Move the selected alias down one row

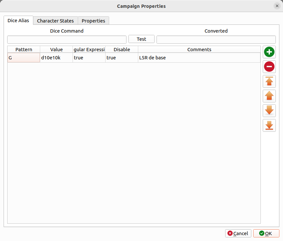tap(269, 111)
